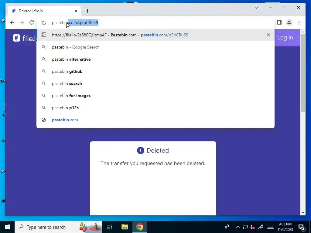Image resolution: width=311 pixels, height=233 pixels.
Task: Open the tab search chevron
Action: 256,8
